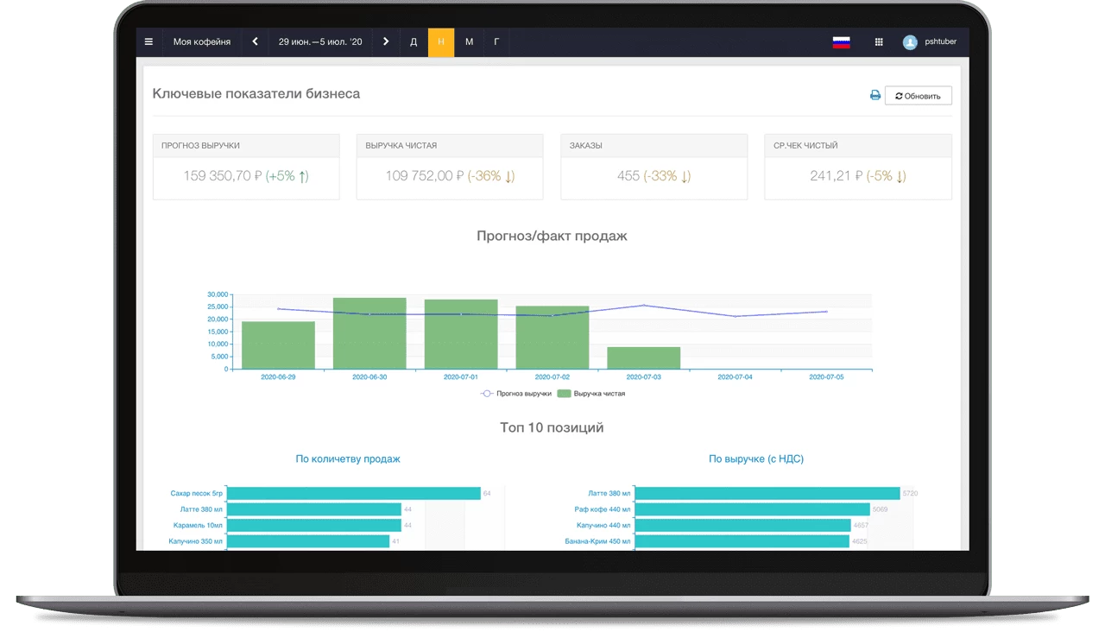Open the По количеству продаж link
The width and height of the screenshot is (1105, 632).
tap(348, 458)
